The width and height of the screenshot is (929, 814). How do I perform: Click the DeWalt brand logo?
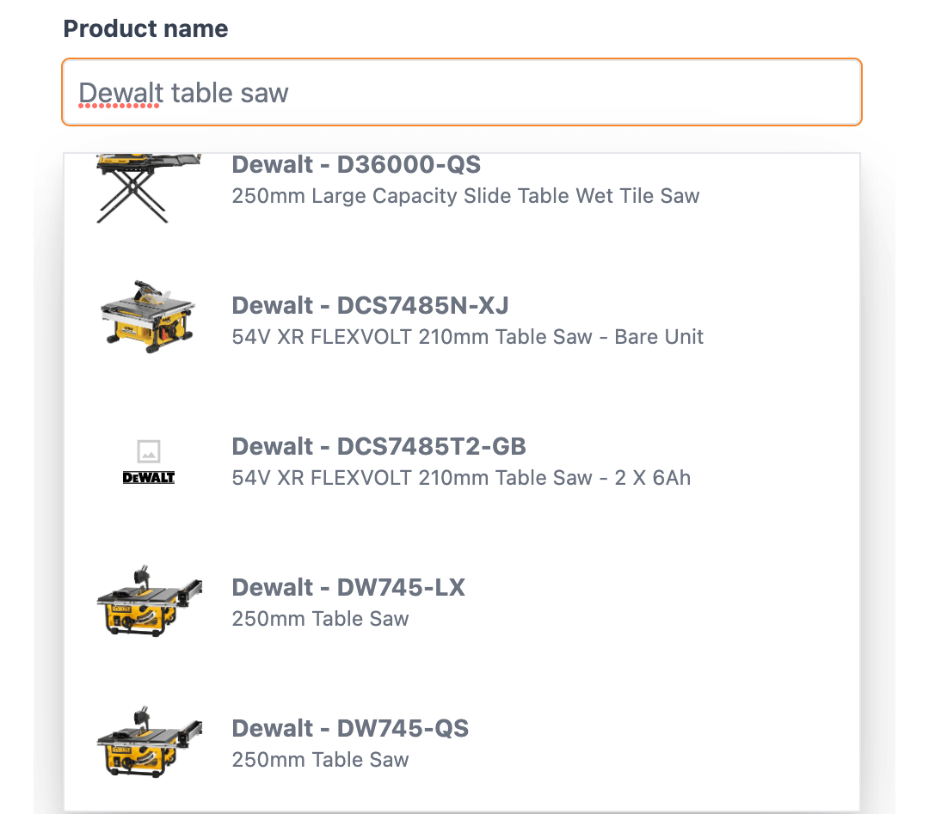149,477
